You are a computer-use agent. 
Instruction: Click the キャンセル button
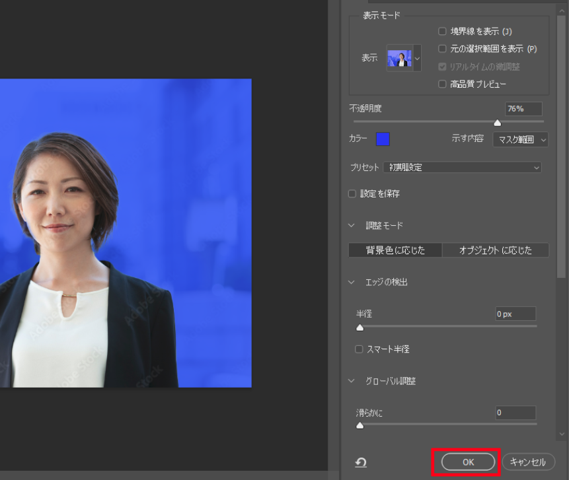click(529, 462)
